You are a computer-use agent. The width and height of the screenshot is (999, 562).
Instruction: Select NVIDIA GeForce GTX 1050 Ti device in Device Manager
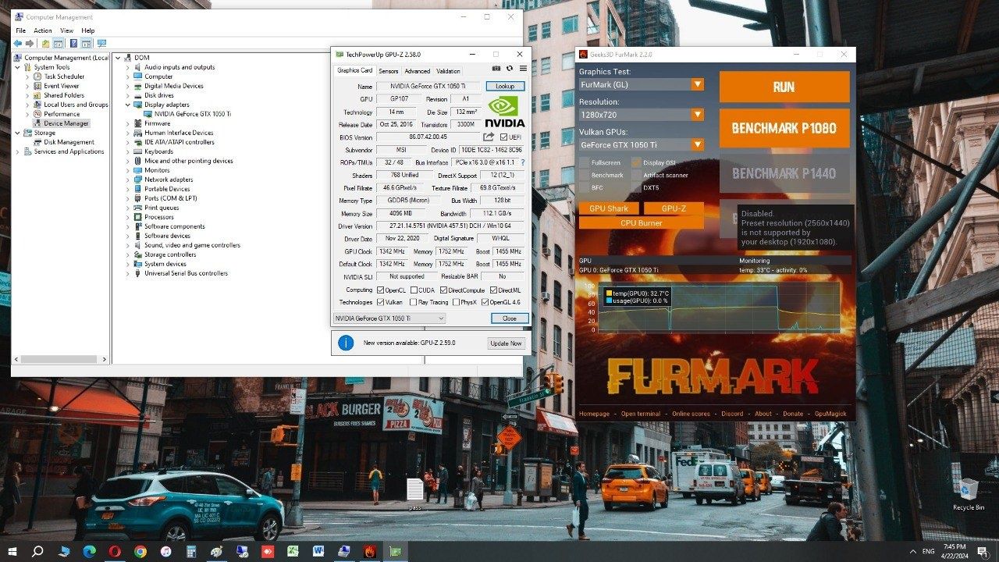tap(187, 114)
